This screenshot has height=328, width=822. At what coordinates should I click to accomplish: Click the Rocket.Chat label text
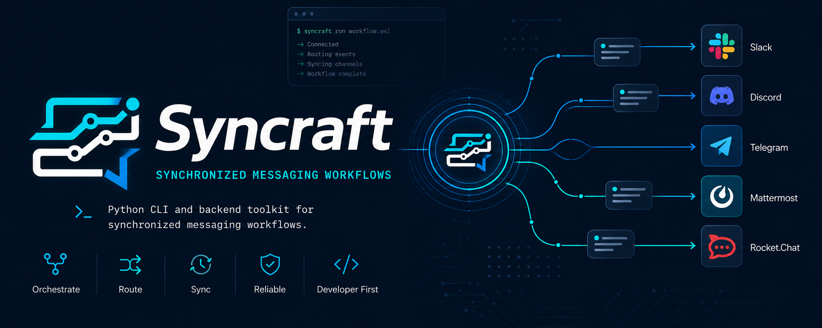point(775,248)
